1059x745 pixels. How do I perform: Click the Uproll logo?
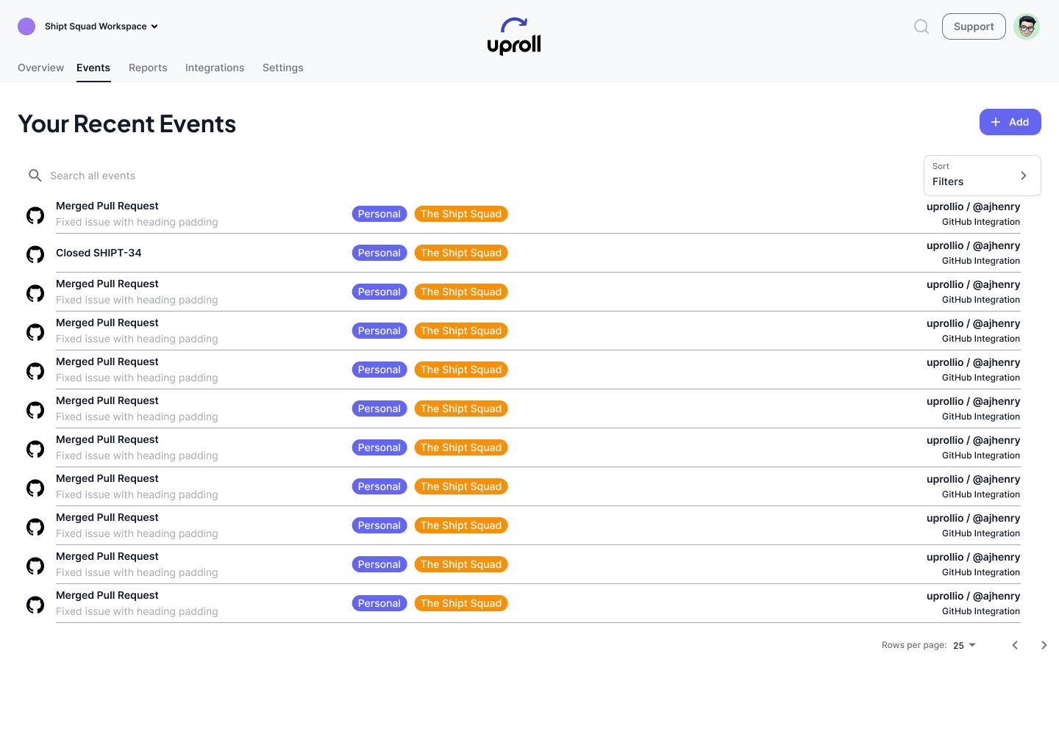coord(514,37)
